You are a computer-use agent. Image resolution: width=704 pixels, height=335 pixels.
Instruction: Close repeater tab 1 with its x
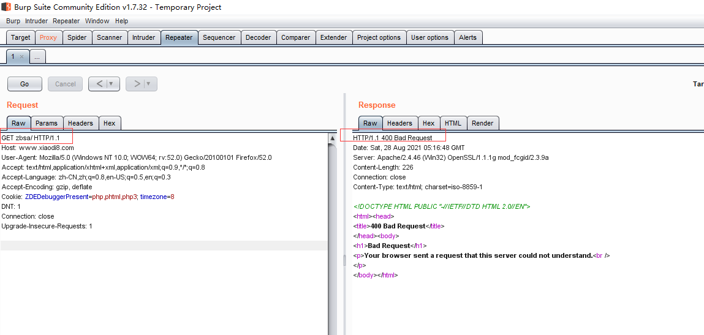tap(21, 57)
